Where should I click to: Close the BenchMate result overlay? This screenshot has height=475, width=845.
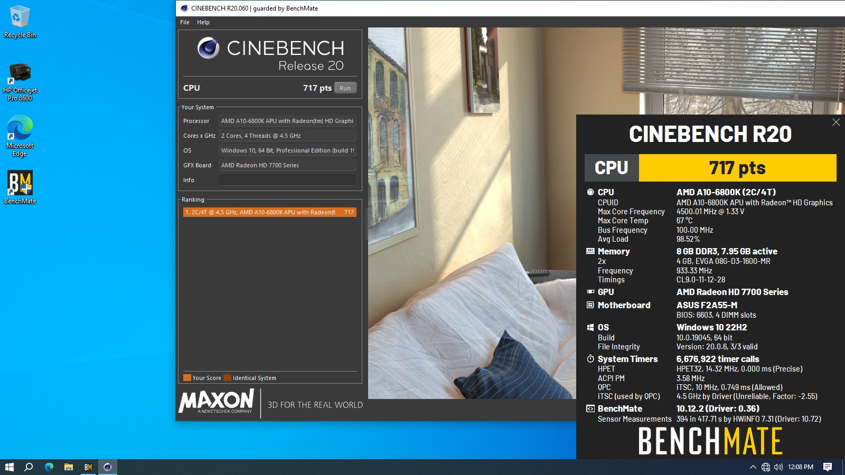(x=836, y=122)
